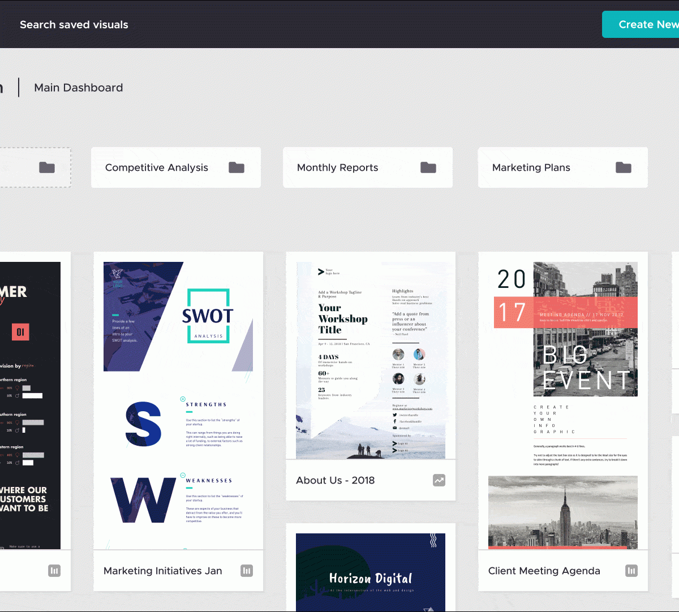Open the 2017 Big Event thumbnail
This screenshot has height=612, width=679.
[x=563, y=404]
